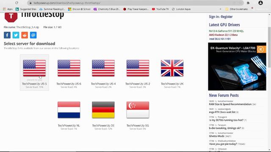Open forum post Have you got pie today

click(x=223, y=144)
